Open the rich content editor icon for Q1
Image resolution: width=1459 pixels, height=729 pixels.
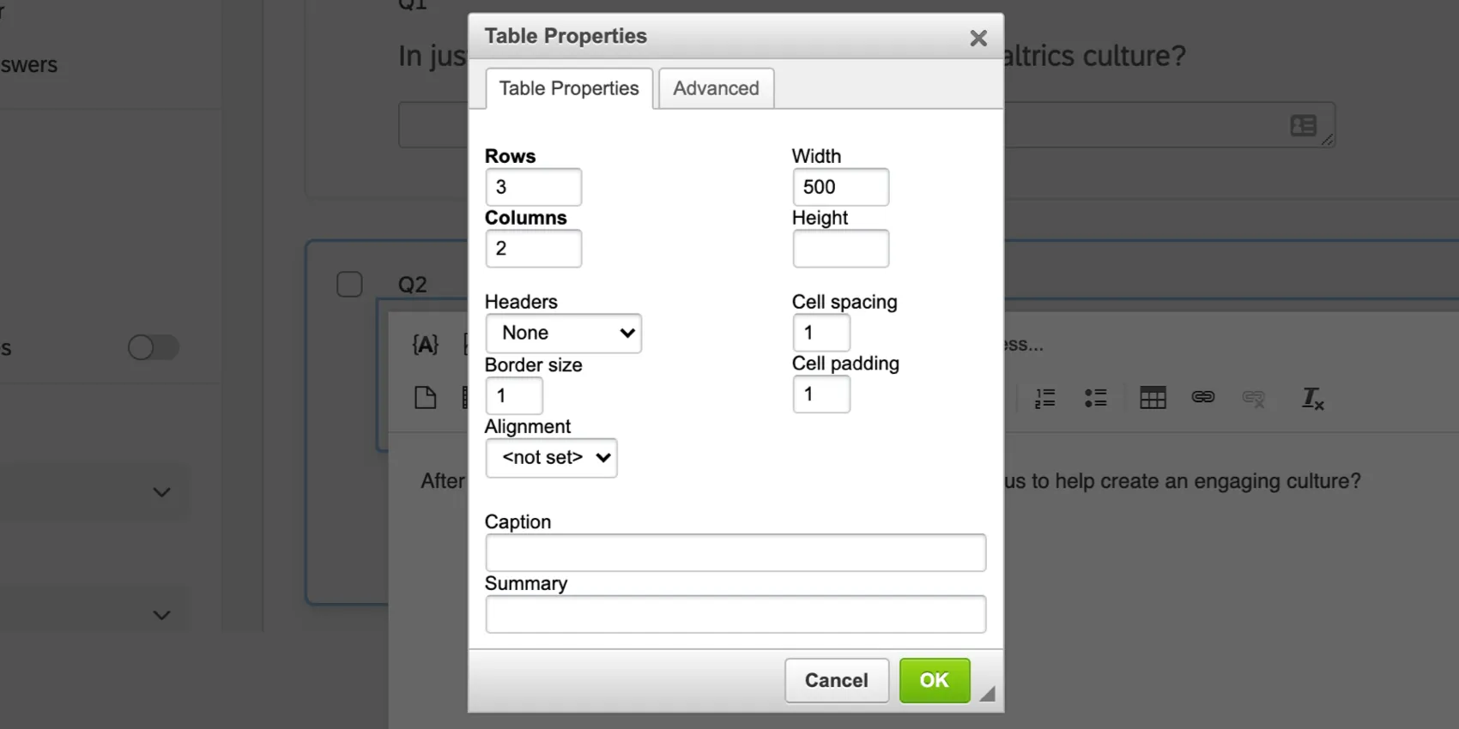tap(1304, 125)
